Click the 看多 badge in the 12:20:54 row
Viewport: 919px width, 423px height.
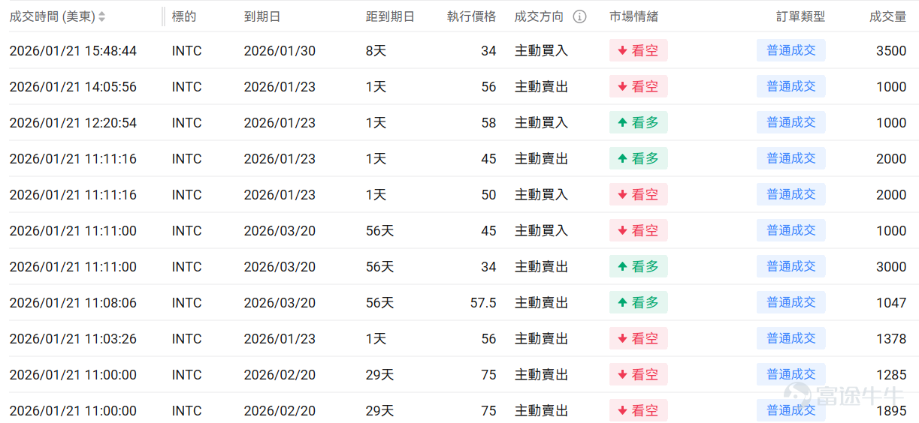click(639, 122)
